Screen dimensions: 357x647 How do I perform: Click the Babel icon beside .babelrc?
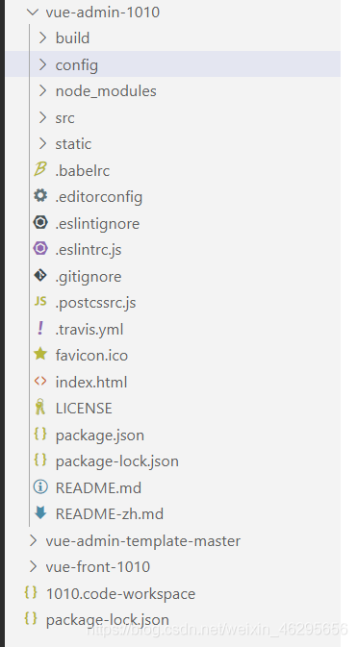point(40,169)
